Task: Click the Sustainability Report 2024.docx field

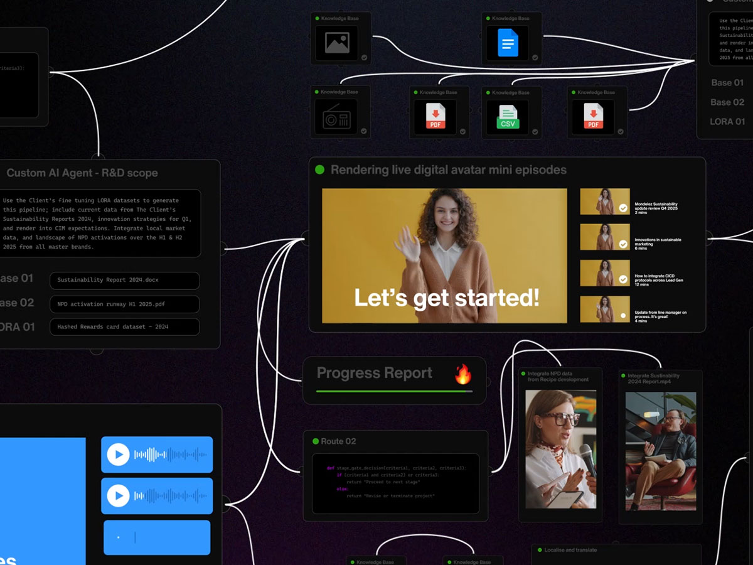Action: (x=124, y=281)
